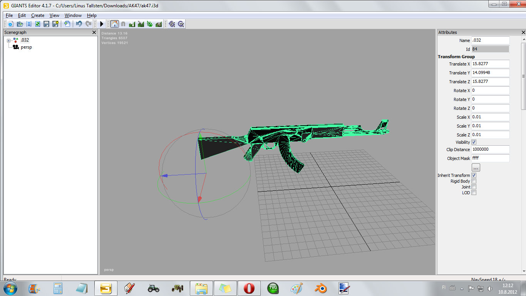Select the green foliage paint icon
The width and height of the screenshot is (526, 296).
pyautogui.click(x=150, y=24)
